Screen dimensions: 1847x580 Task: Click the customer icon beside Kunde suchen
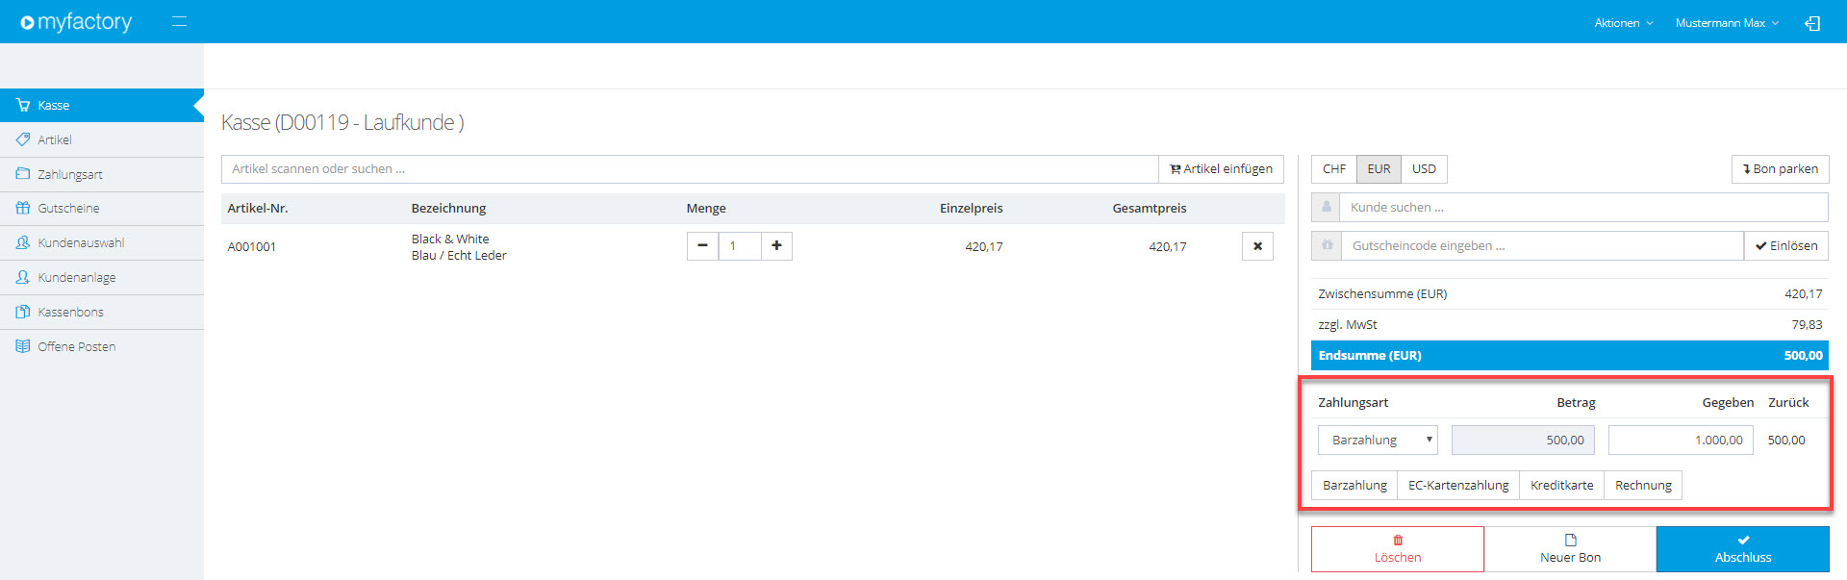(x=1326, y=208)
